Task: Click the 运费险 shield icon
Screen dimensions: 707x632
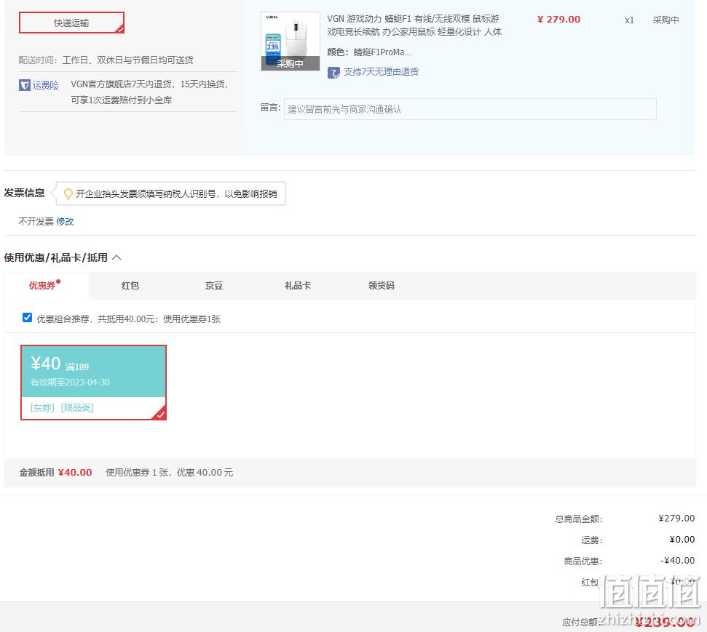Action: tap(24, 85)
